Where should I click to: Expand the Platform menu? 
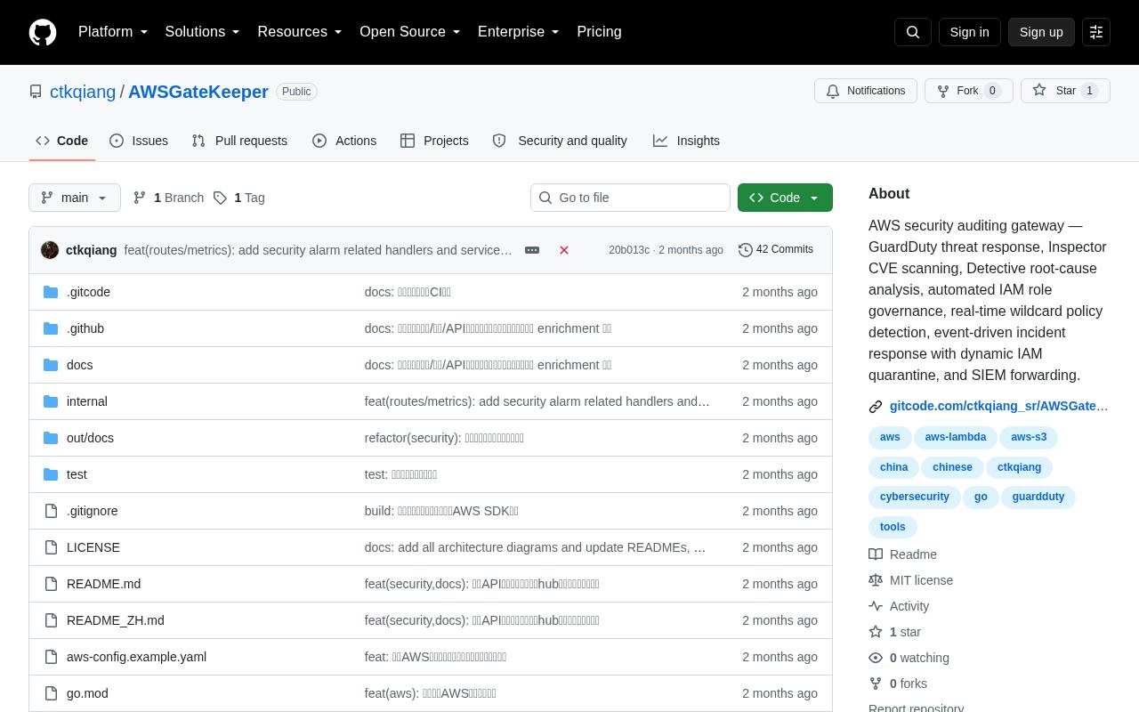(113, 32)
